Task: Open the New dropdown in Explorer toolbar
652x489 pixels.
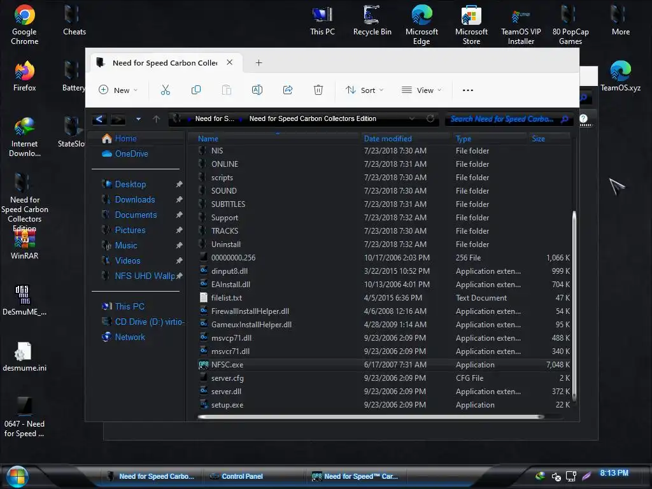Action: pyautogui.click(x=118, y=90)
